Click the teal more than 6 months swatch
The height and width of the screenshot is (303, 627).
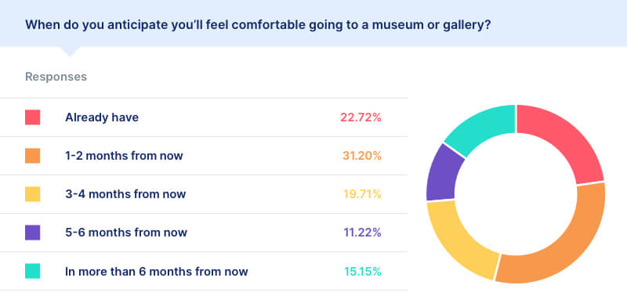coord(32,271)
